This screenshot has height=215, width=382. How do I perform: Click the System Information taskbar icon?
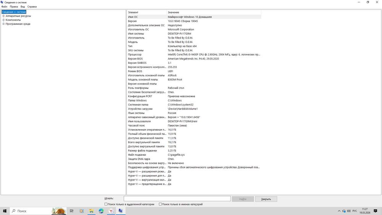click(x=121, y=211)
